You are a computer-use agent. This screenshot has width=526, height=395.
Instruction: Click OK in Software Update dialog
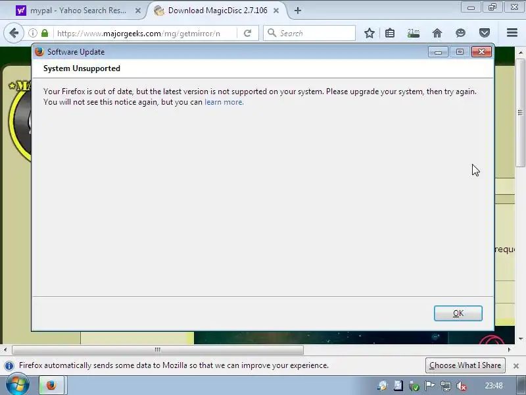tap(458, 313)
